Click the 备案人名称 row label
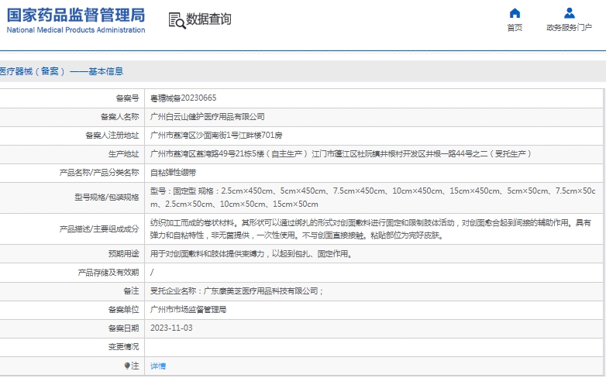The image size is (606, 378). pyautogui.click(x=120, y=117)
